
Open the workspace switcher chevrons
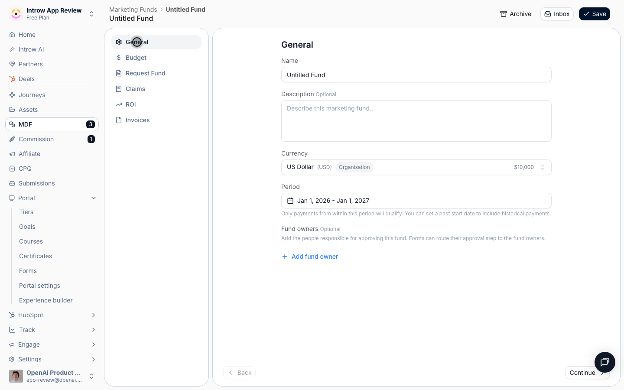[x=91, y=14]
